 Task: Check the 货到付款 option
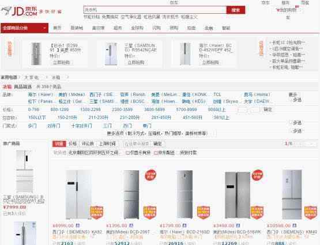[188, 152]
